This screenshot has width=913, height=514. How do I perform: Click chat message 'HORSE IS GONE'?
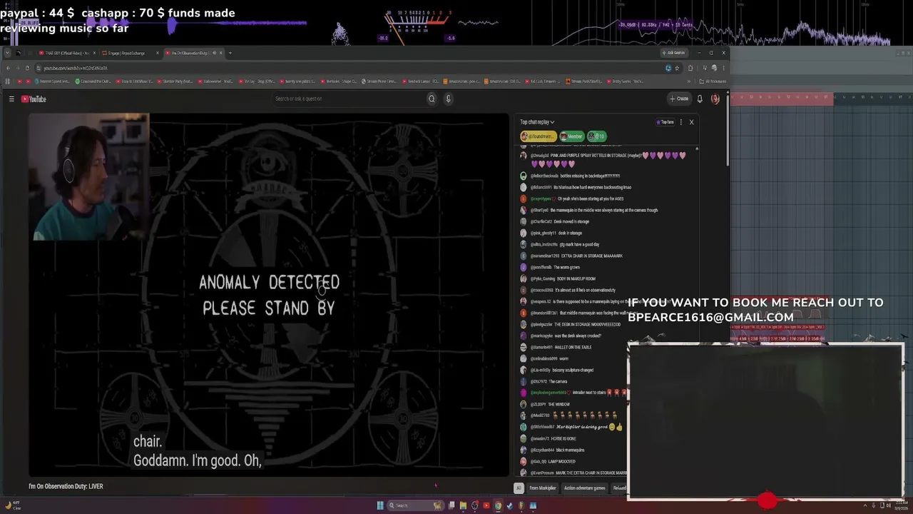[563, 438]
